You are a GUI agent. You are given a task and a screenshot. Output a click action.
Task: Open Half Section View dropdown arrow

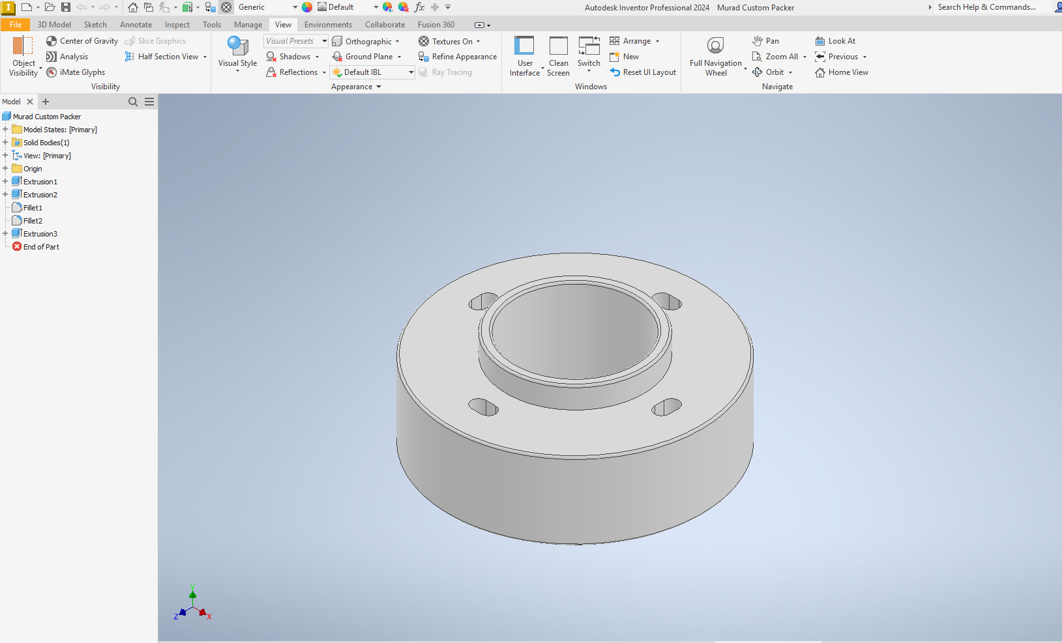click(205, 57)
